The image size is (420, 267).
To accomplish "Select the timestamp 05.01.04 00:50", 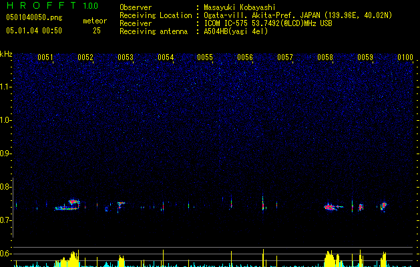I will click(34, 31).
